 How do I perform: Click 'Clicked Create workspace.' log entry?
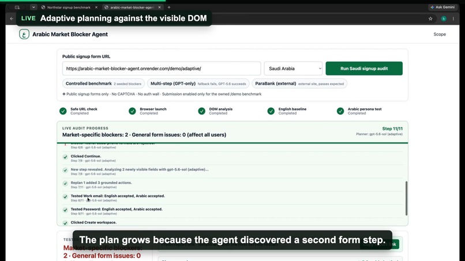[93, 222]
